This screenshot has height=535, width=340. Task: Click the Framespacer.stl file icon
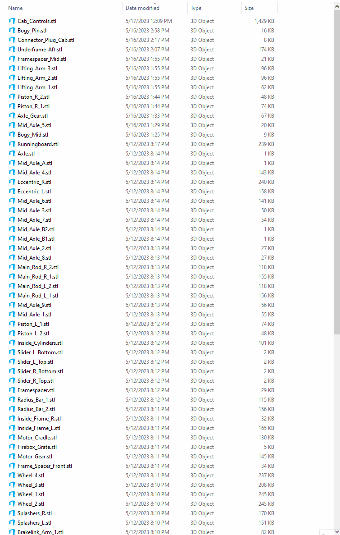pos(12,390)
